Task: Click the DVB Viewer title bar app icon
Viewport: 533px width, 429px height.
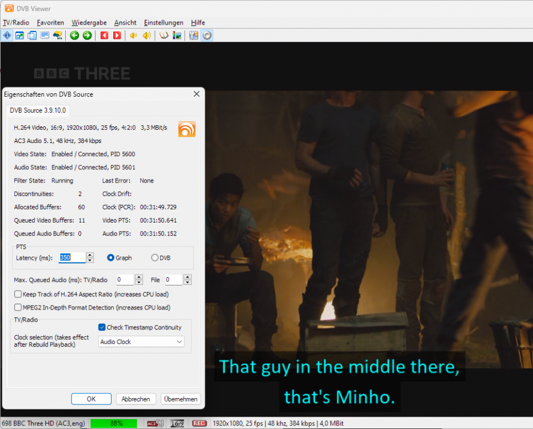Action: (9, 9)
